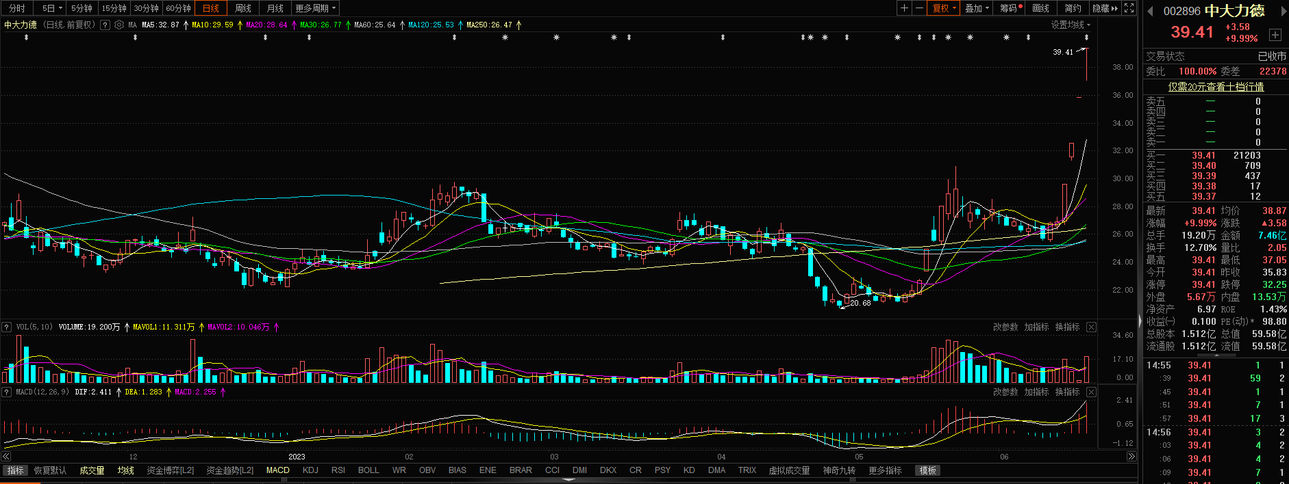This screenshot has height=484, width=1289.
Task: Click the help question mark beside 中大力德 title
Action: coord(105,25)
